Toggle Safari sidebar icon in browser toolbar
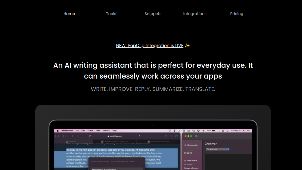This screenshot has height=170, width=302. (x=64, y=136)
